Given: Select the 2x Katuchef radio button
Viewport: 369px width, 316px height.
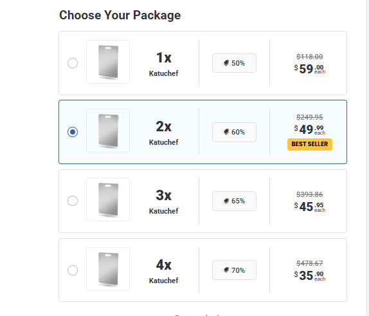Looking at the screenshot, I should pyautogui.click(x=73, y=132).
